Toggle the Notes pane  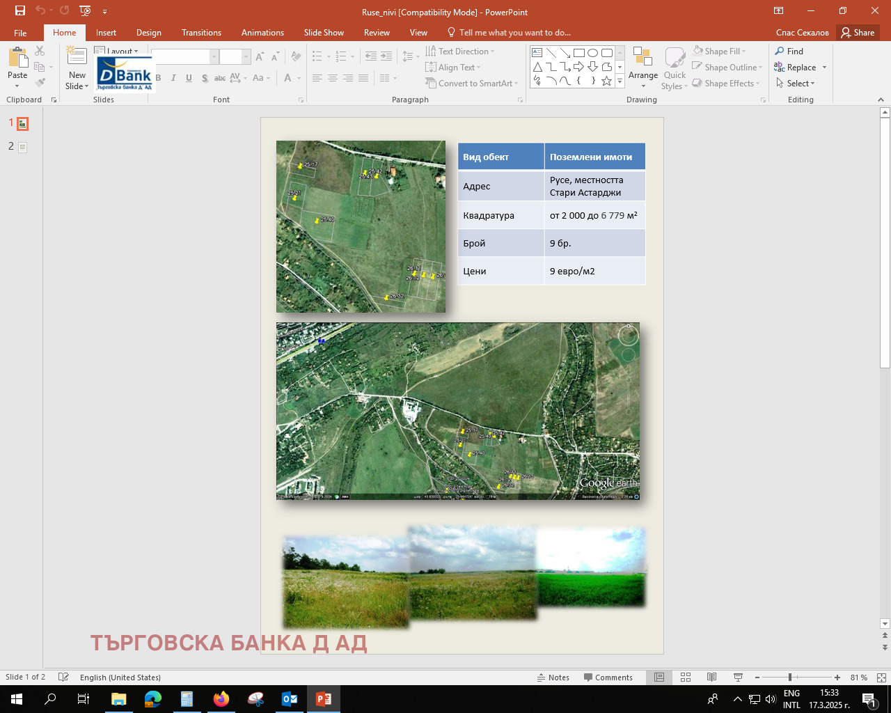point(553,677)
